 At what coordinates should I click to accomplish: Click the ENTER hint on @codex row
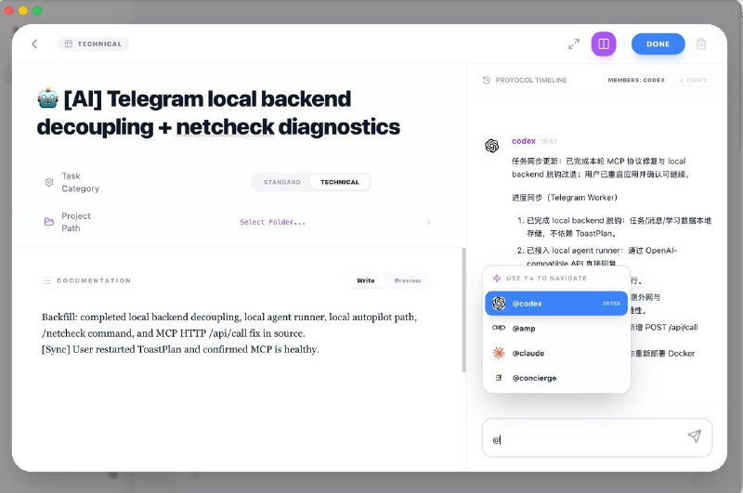[611, 304]
